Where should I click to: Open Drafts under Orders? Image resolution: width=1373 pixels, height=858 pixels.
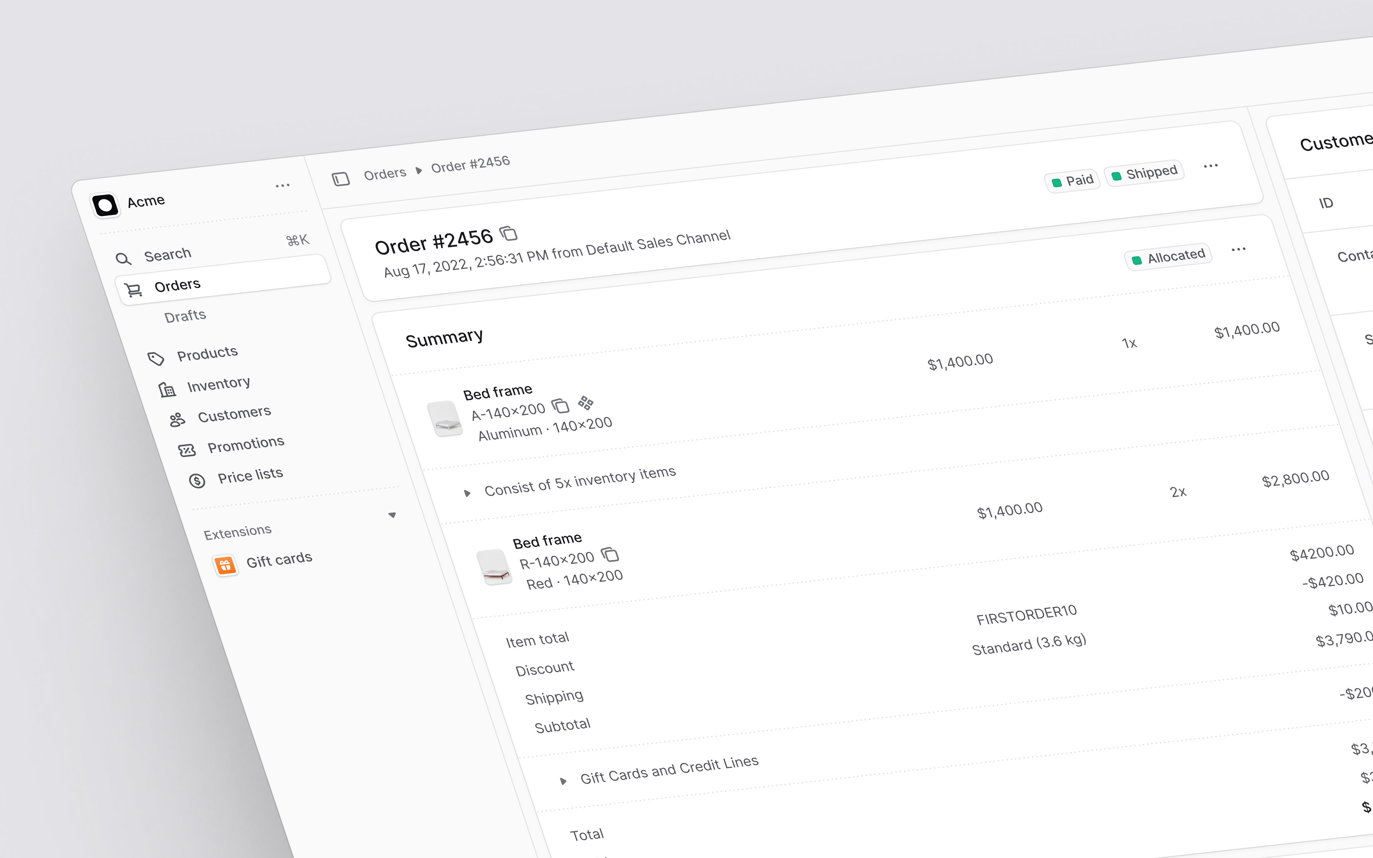pos(185,316)
